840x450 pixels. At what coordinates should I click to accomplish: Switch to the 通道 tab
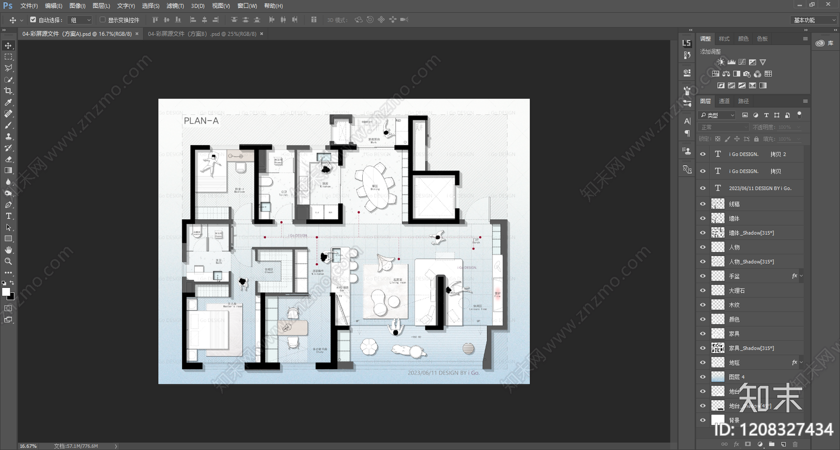pos(724,101)
